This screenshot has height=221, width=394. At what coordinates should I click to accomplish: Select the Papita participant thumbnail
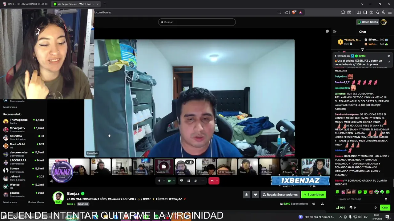pos(101,166)
